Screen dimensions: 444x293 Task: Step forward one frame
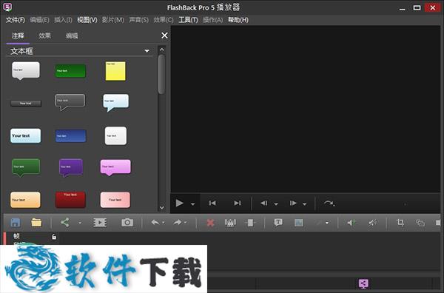[x=293, y=203]
